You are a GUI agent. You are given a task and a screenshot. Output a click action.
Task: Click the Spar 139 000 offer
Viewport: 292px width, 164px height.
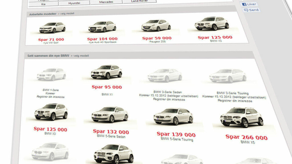click(176, 134)
